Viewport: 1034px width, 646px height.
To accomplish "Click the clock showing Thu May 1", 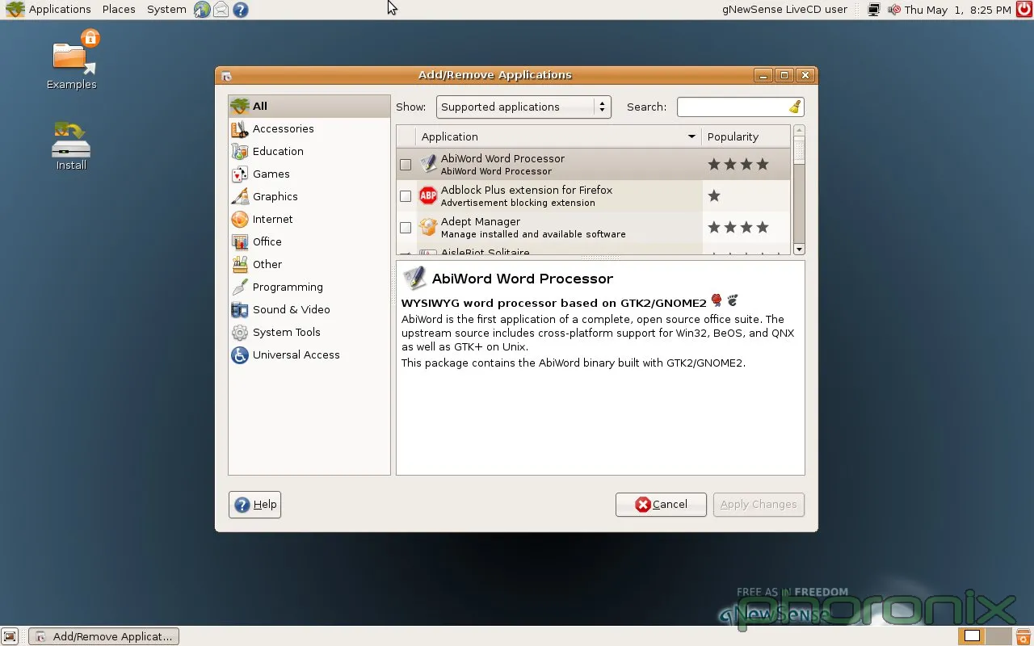I will click(958, 10).
